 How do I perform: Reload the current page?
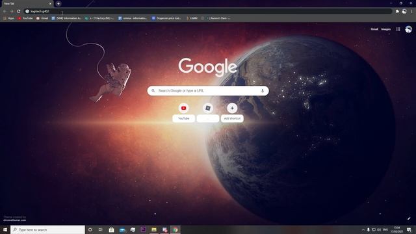19,12
